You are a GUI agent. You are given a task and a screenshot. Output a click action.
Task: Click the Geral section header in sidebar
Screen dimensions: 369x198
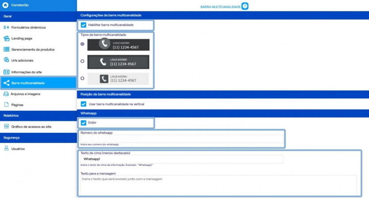(x=38, y=16)
